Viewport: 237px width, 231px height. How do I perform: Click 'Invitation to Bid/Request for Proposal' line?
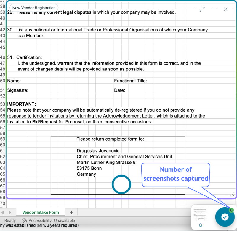(80, 122)
